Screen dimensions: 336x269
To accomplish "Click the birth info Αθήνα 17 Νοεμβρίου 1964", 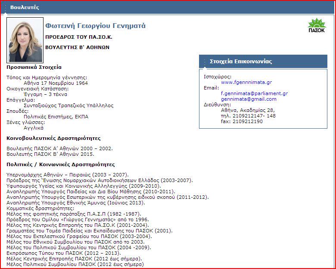I will tap(56, 83).
